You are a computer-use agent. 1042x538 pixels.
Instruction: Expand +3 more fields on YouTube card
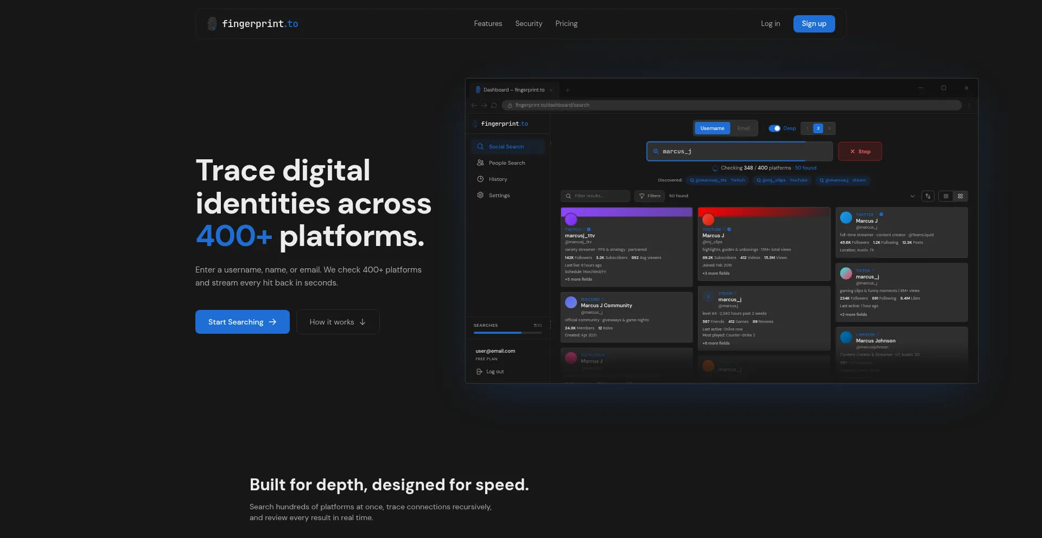point(716,274)
